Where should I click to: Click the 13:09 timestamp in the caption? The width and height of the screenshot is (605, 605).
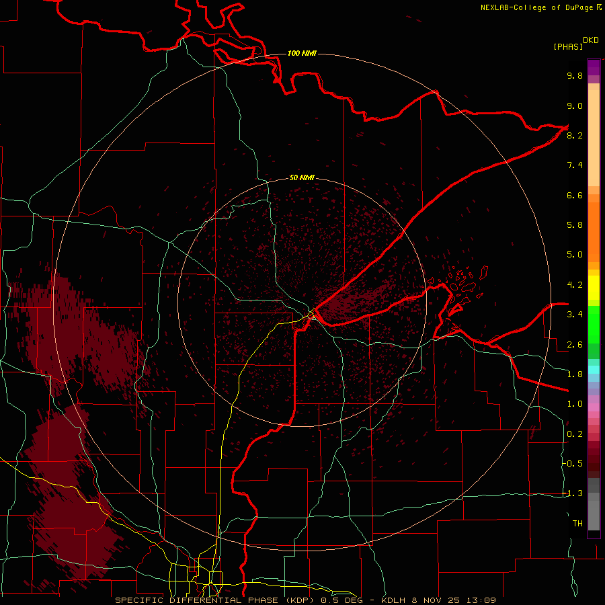click(x=482, y=600)
